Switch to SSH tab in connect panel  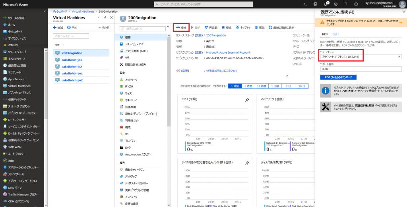[x=335, y=34]
